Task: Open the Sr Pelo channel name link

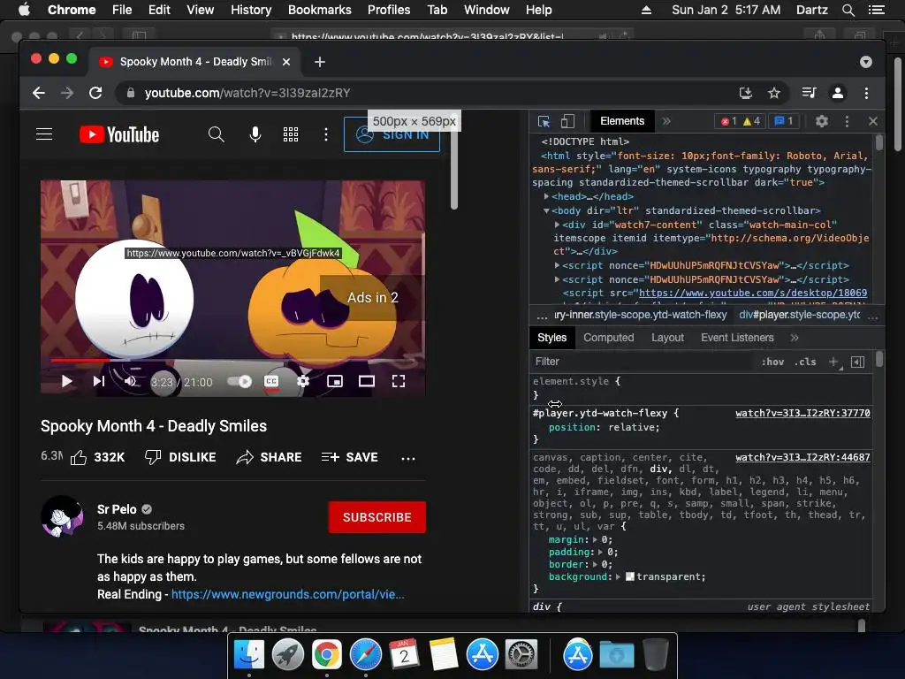Action: pos(117,509)
